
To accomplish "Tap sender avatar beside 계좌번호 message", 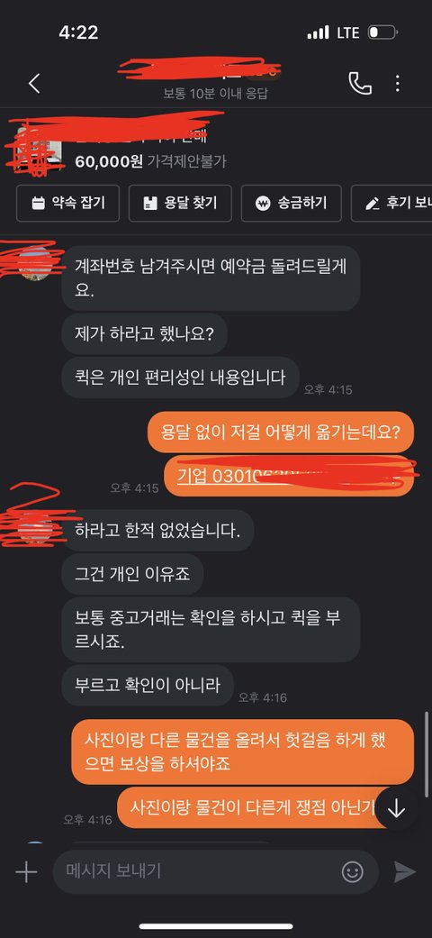I will (x=35, y=262).
